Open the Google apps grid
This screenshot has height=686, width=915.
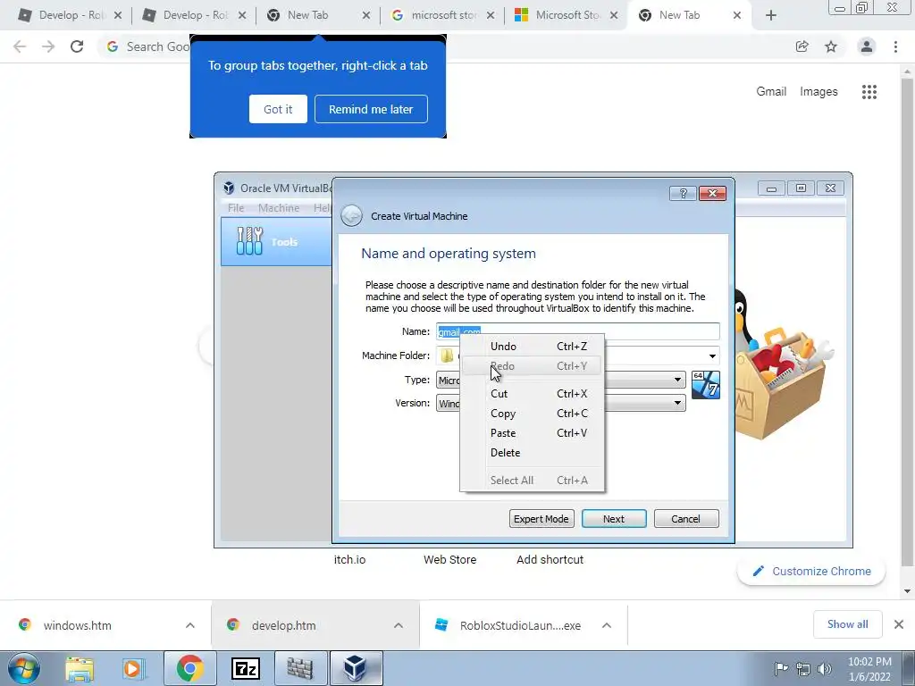click(869, 92)
